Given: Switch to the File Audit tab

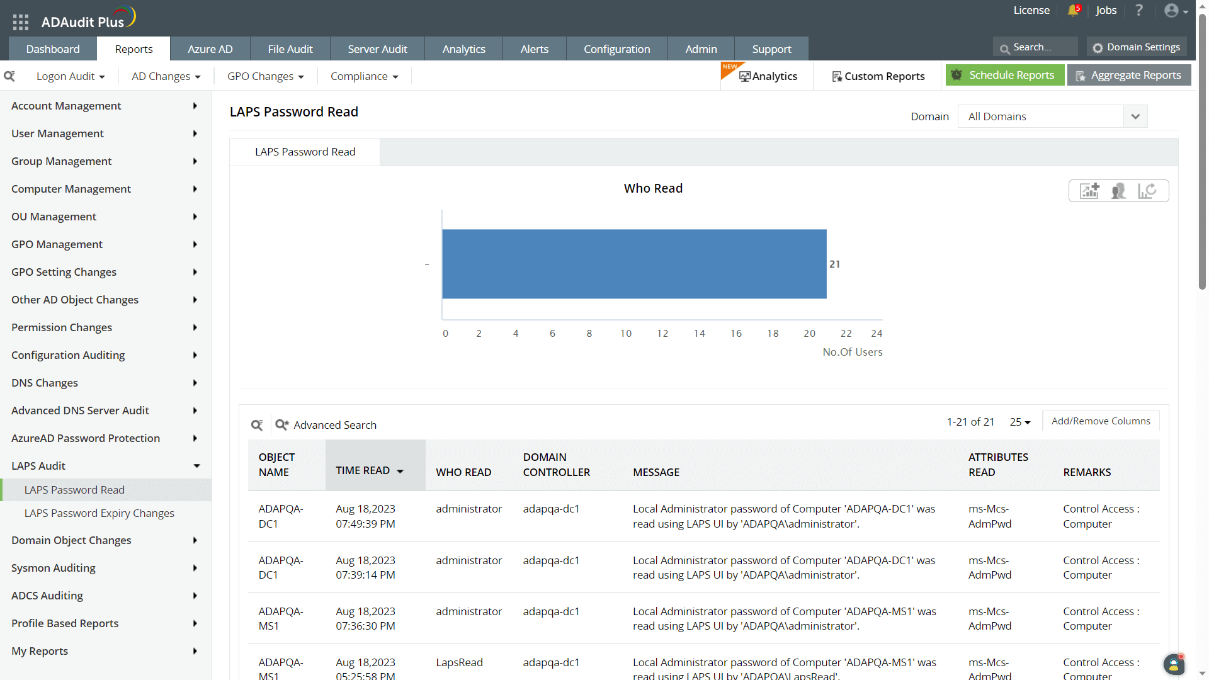Looking at the screenshot, I should [290, 49].
